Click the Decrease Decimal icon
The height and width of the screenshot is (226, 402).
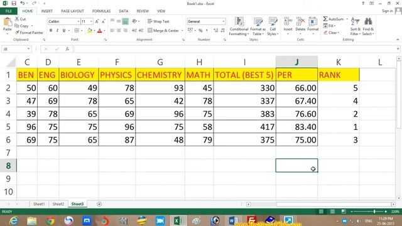coord(222,31)
